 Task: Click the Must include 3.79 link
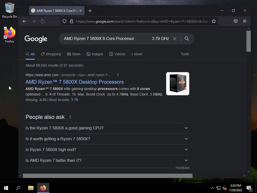(x=74, y=100)
